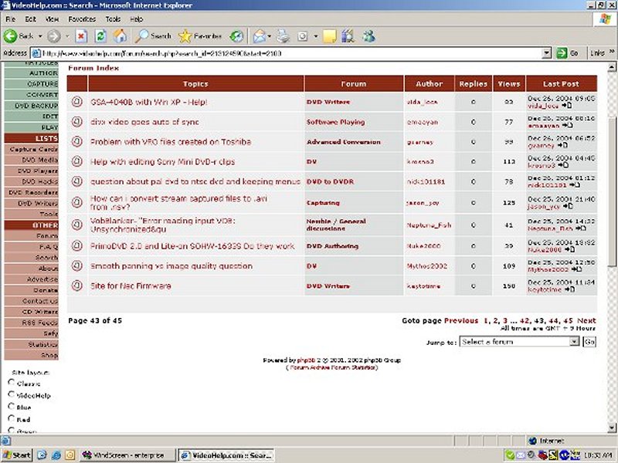Open the View menu

coord(52,19)
